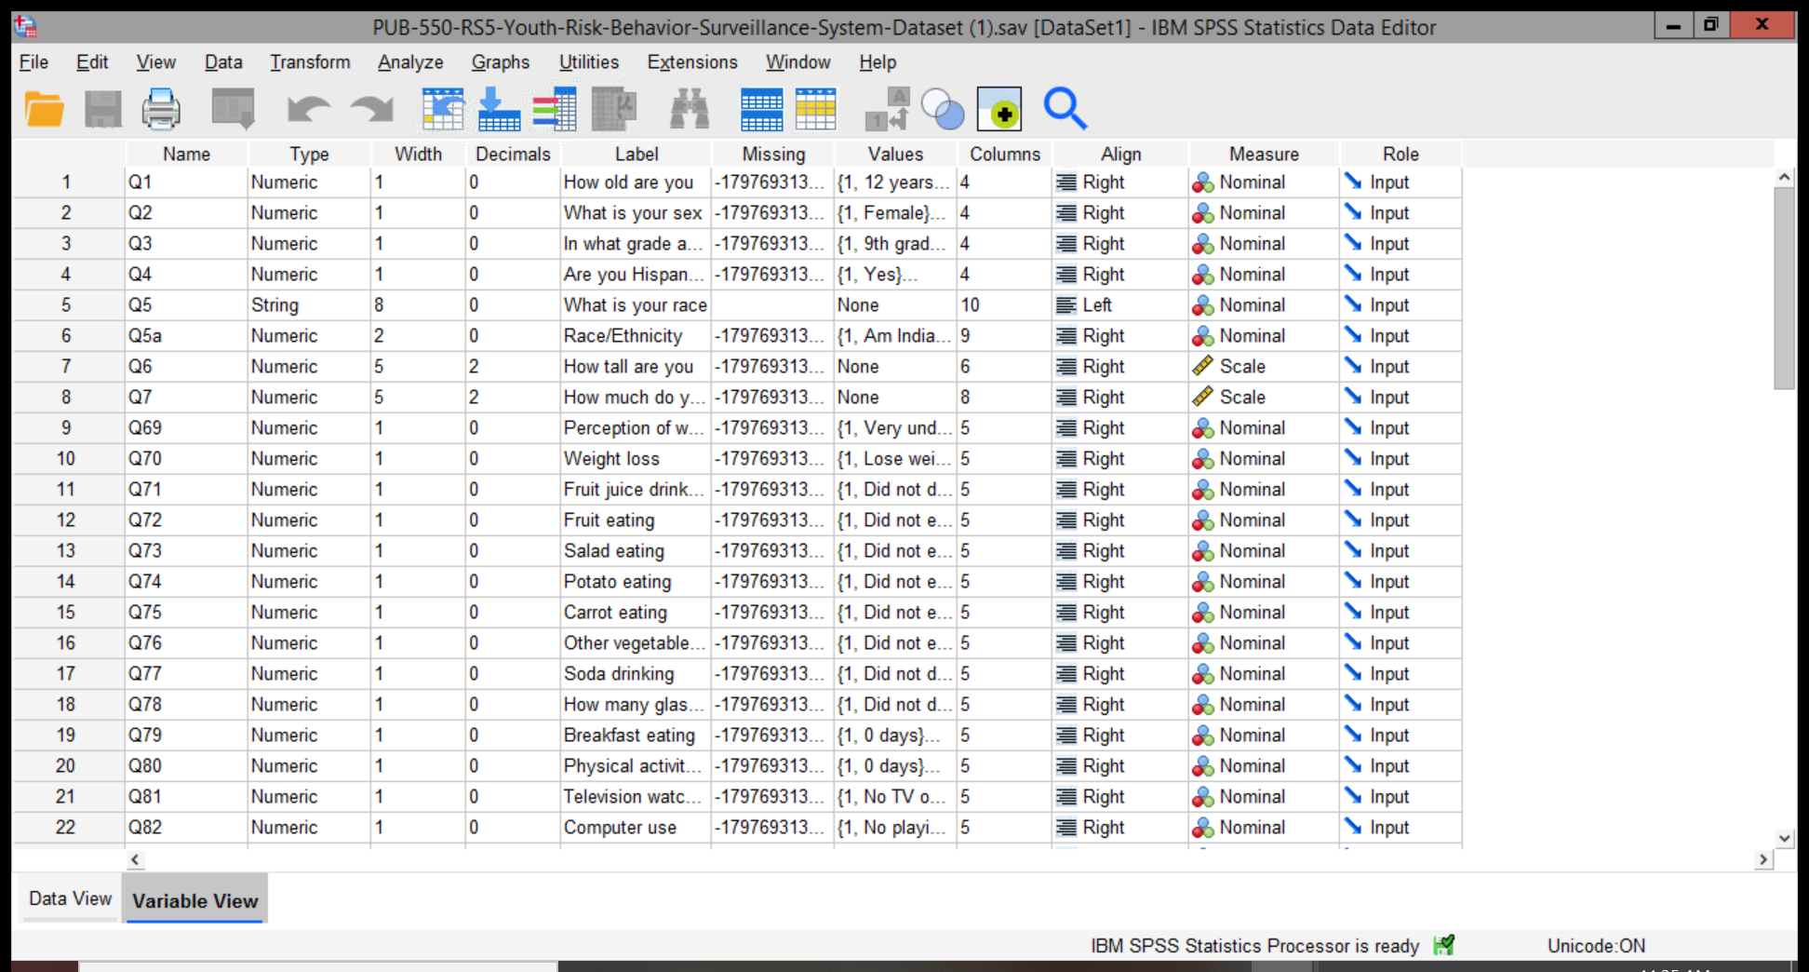The height and width of the screenshot is (972, 1809).
Task: Redo the last undone action
Action: [370, 109]
